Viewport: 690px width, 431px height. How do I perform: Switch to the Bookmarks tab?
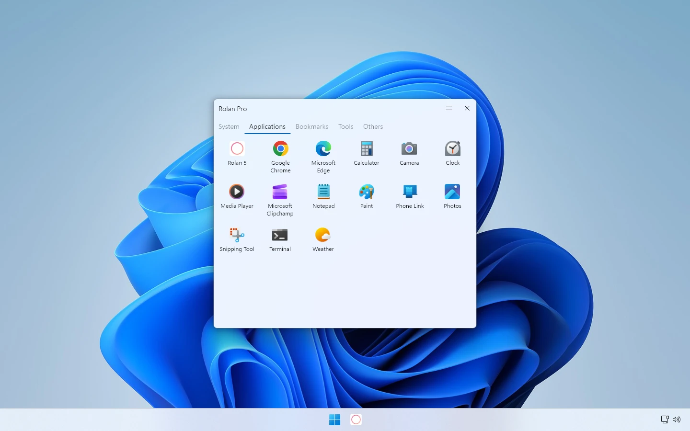point(312,127)
